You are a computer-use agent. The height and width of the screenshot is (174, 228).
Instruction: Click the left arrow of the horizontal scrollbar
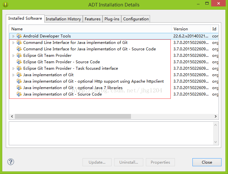(x=12, y=116)
